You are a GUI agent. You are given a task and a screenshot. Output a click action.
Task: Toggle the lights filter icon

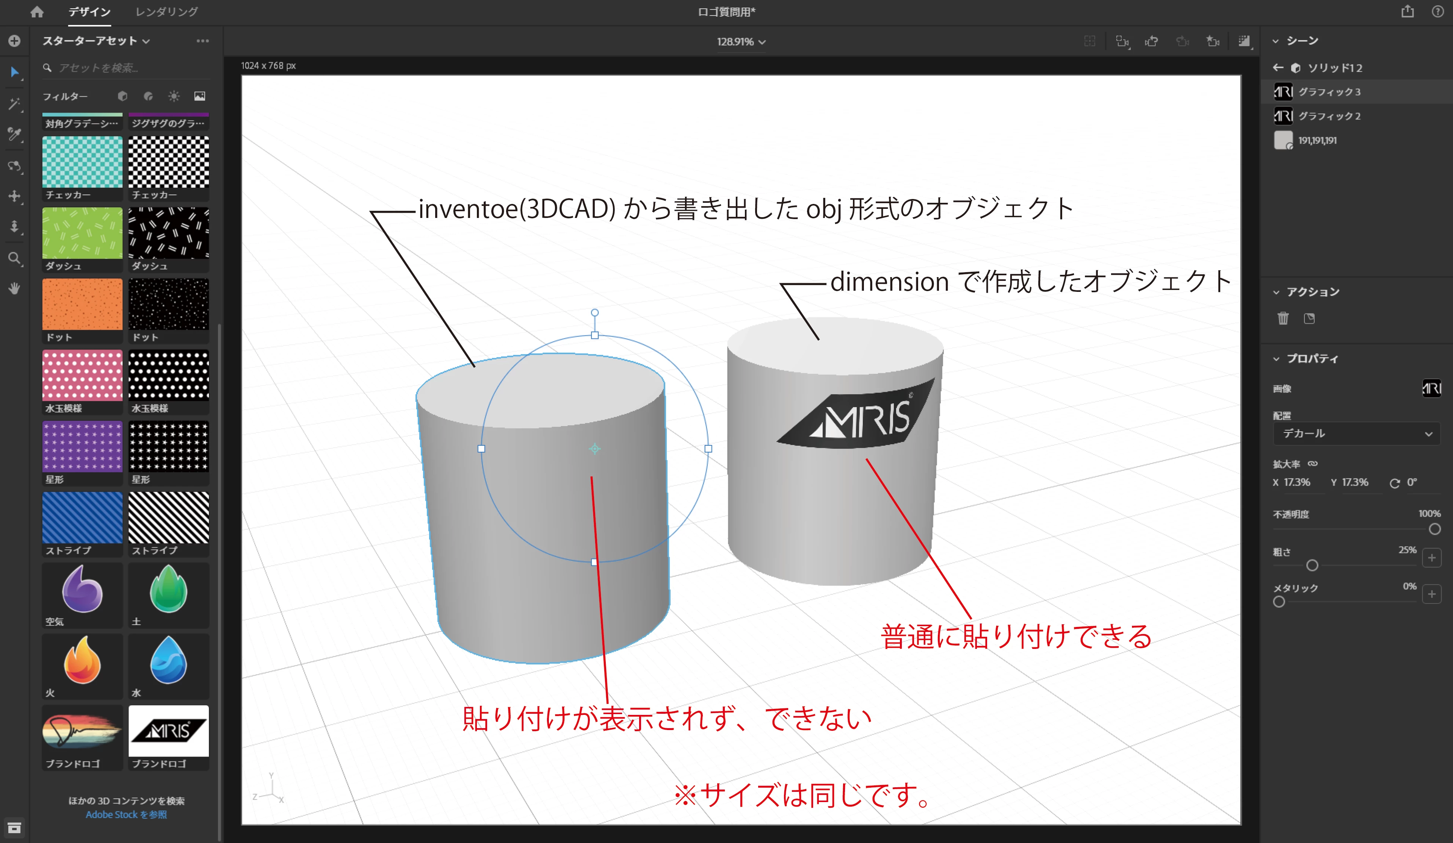[x=174, y=96]
